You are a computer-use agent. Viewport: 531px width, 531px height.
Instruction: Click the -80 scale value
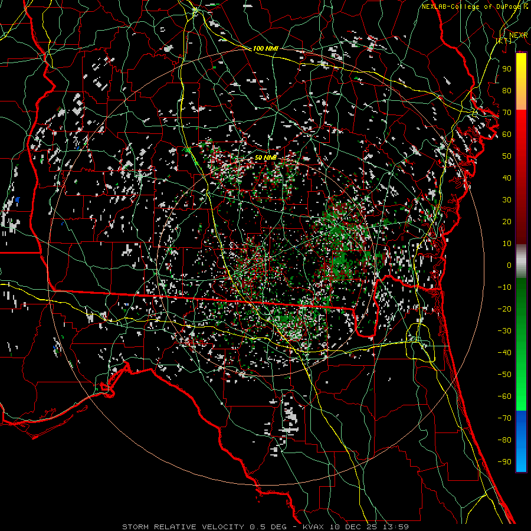(504, 440)
